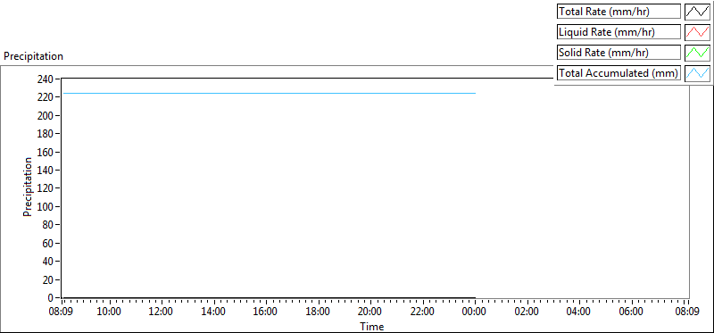Click the 12:00 marker on time axis
The width and height of the screenshot is (714, 333).
(x=161, y=312)
